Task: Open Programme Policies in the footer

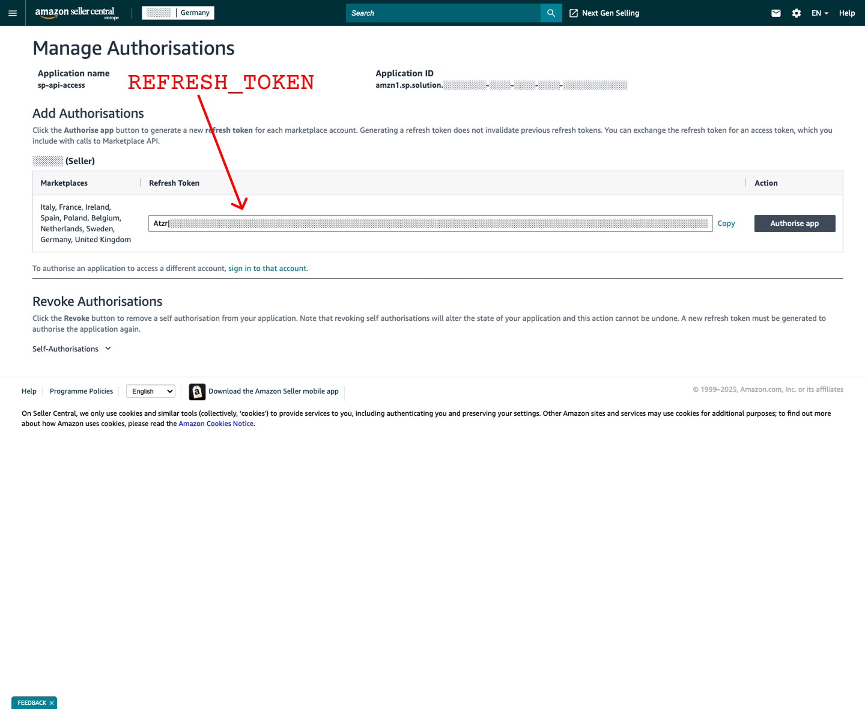Action: tap(81, 391)
